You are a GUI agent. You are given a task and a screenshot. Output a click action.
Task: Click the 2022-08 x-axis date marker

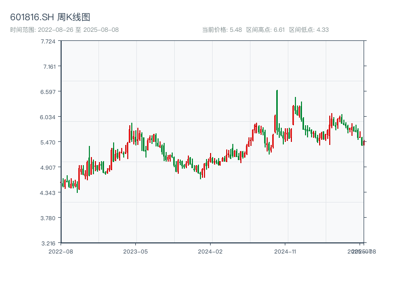(x=61, y=251)
